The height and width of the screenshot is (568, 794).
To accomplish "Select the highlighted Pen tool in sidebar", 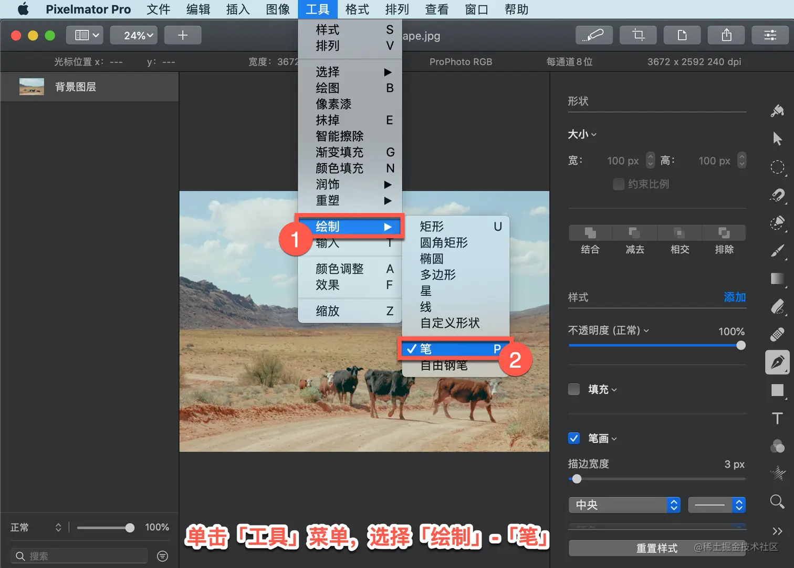I will pyautogui.click(x=777, y=362).
